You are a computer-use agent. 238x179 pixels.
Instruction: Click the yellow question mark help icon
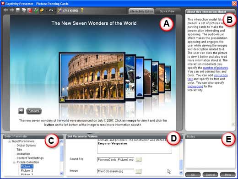[82, 10]
